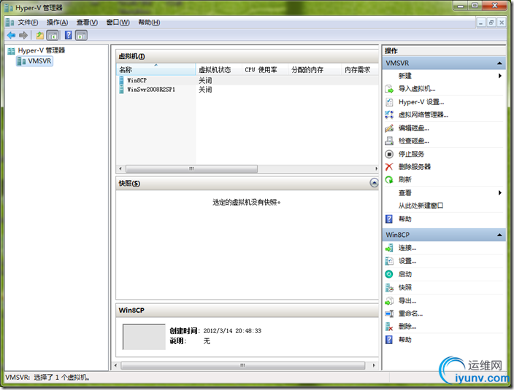Click the 检查磁盘 icon
Screen dimensions: 514x390
[389, 141]
